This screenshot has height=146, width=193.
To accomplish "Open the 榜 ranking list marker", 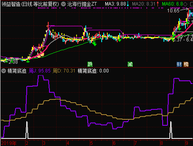I will point(186,64).
